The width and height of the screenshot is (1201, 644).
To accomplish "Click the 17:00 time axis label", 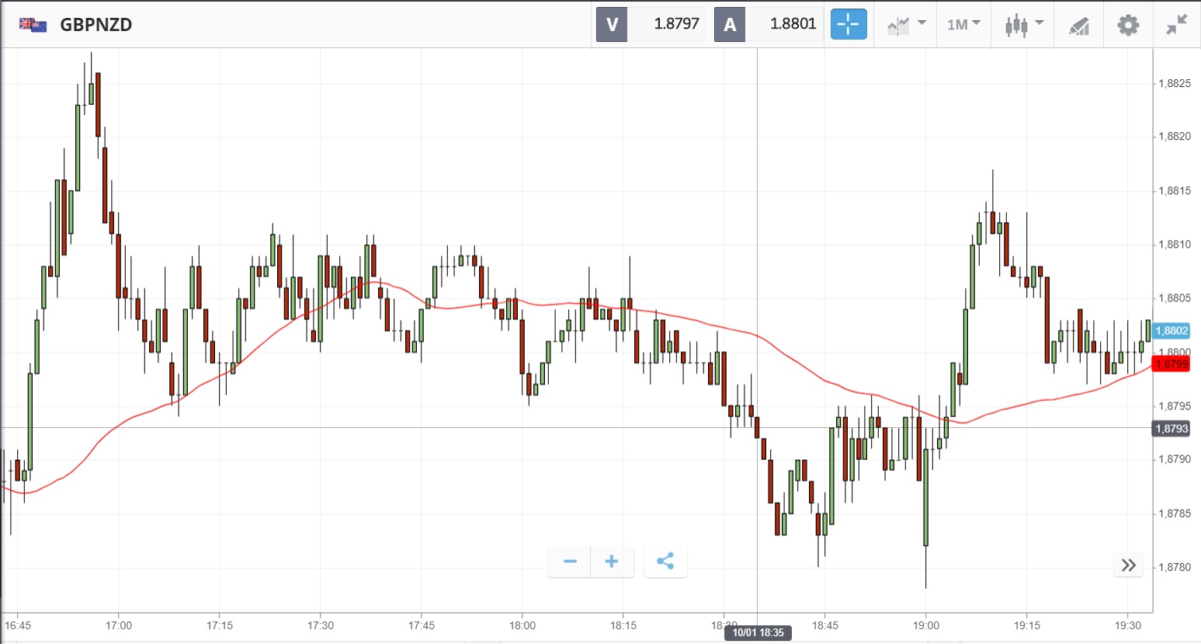I will 119,625.
